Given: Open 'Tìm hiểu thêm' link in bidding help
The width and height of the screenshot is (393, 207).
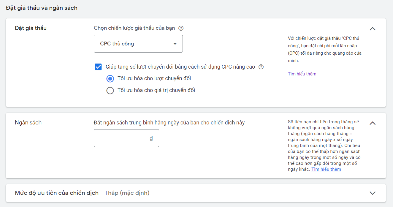Looking at the screenshot, I should click(x=302, y=74).
